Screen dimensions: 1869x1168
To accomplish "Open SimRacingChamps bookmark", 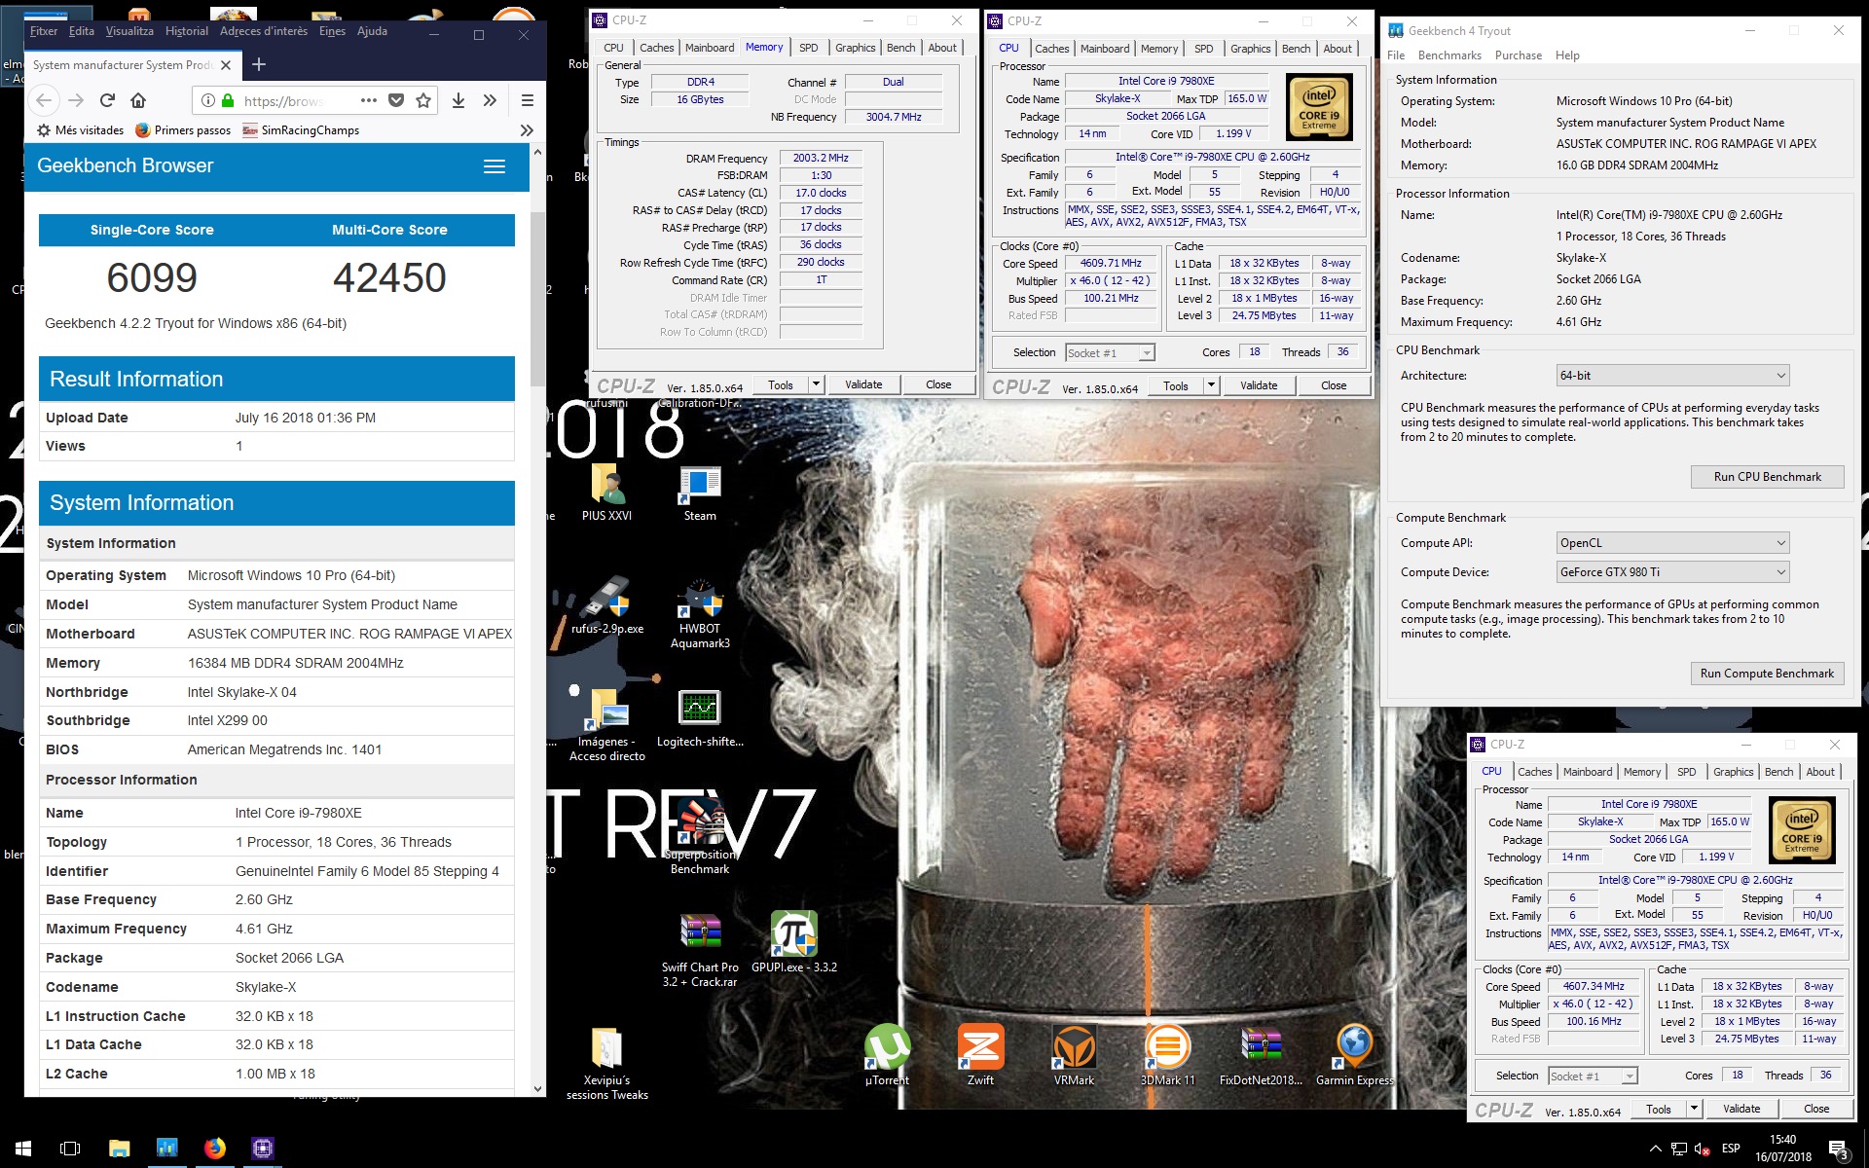I will click(301, 130).
